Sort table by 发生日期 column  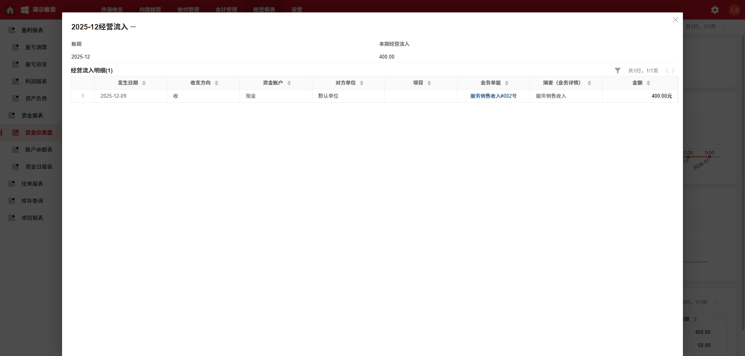(144, 83)
